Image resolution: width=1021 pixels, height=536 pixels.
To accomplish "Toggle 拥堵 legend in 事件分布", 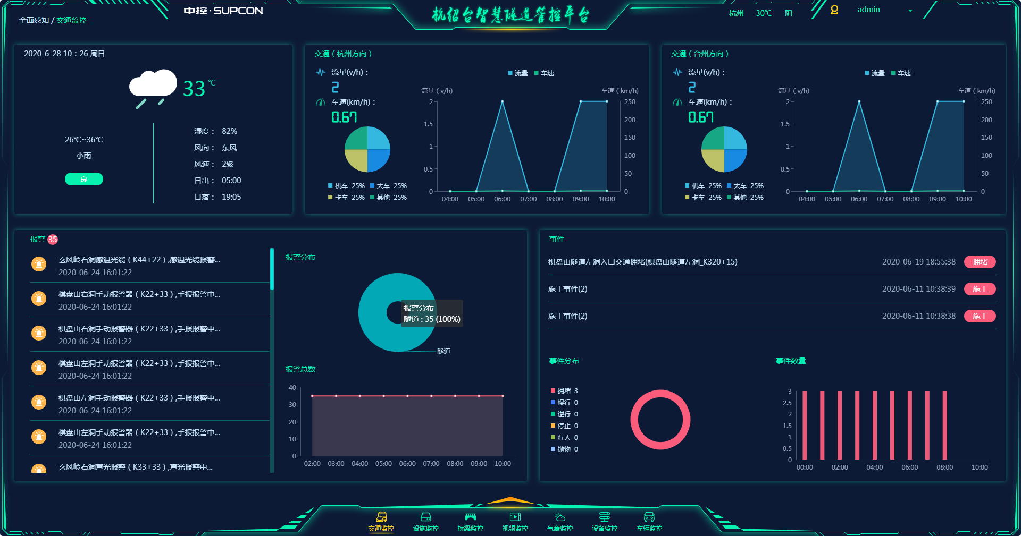I will tap(564, 391).
